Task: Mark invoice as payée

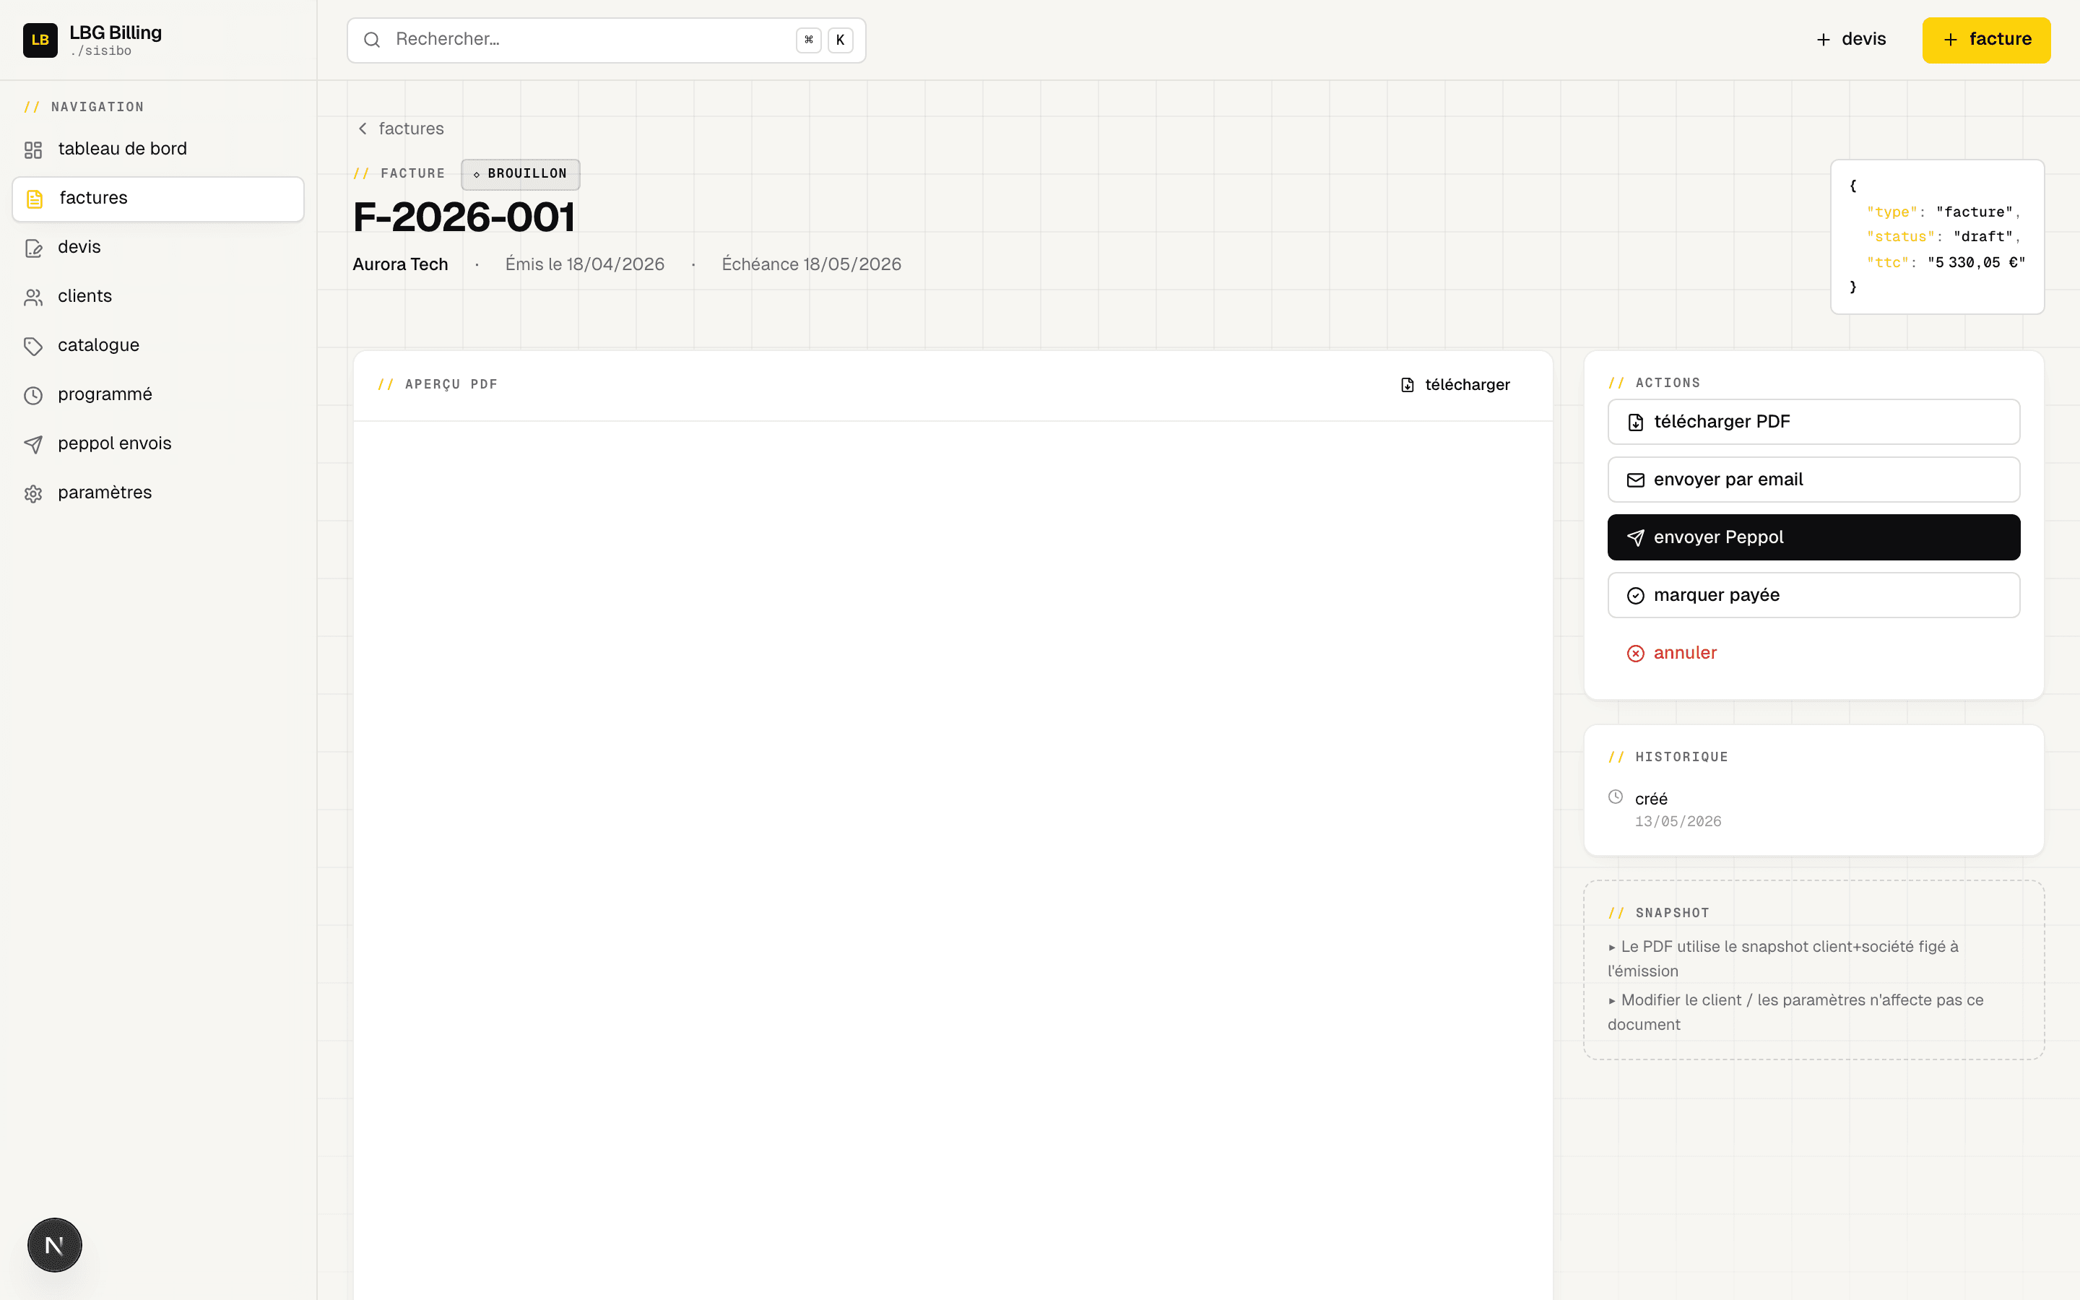Action: pyautogui.click(x=1813, y=595)
